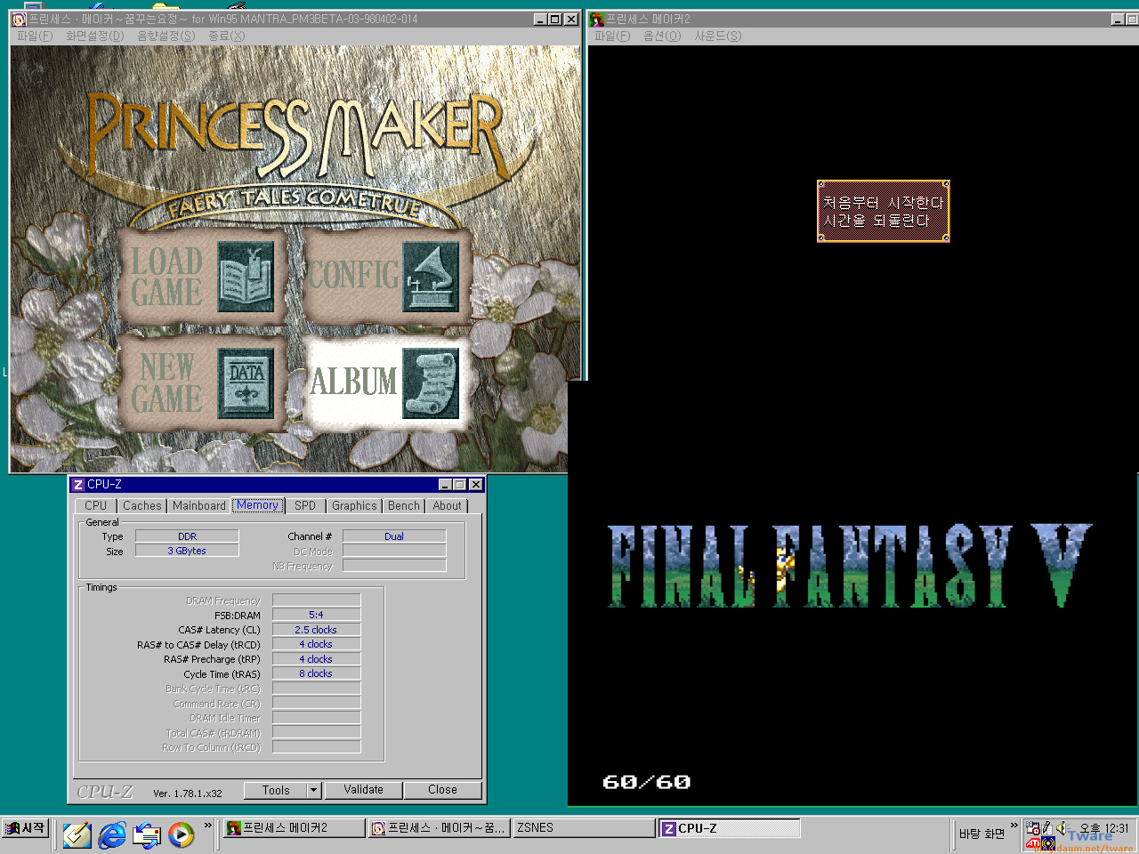The image size is (1139, 854).
Task: Open the Graphics tab
Action: [354, 505]
